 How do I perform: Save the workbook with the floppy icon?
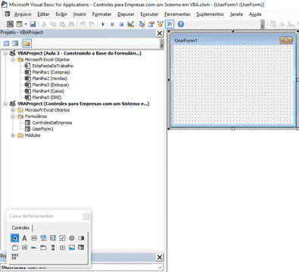click(x=33, y=24)
